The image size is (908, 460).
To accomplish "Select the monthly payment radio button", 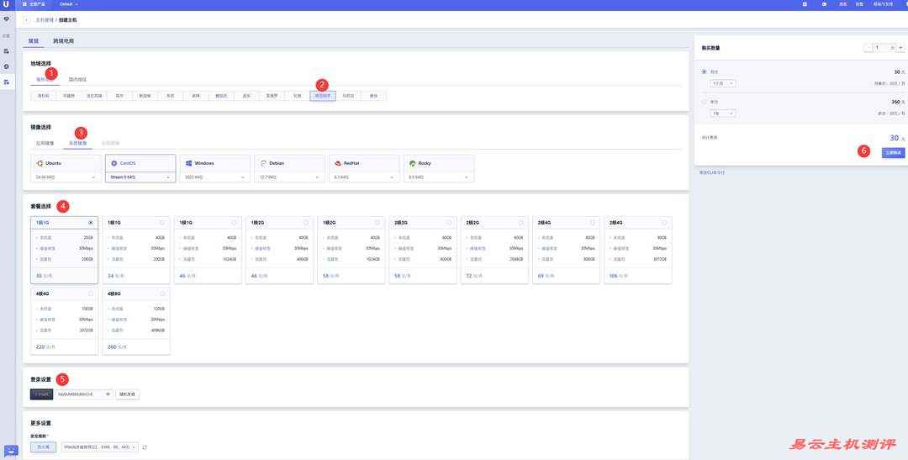I will tap(704, 72).
